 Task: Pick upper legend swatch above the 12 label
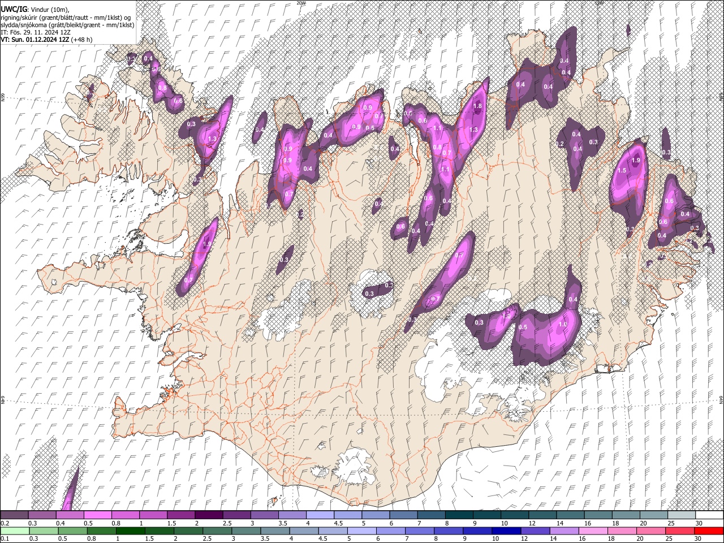point(542,515)
